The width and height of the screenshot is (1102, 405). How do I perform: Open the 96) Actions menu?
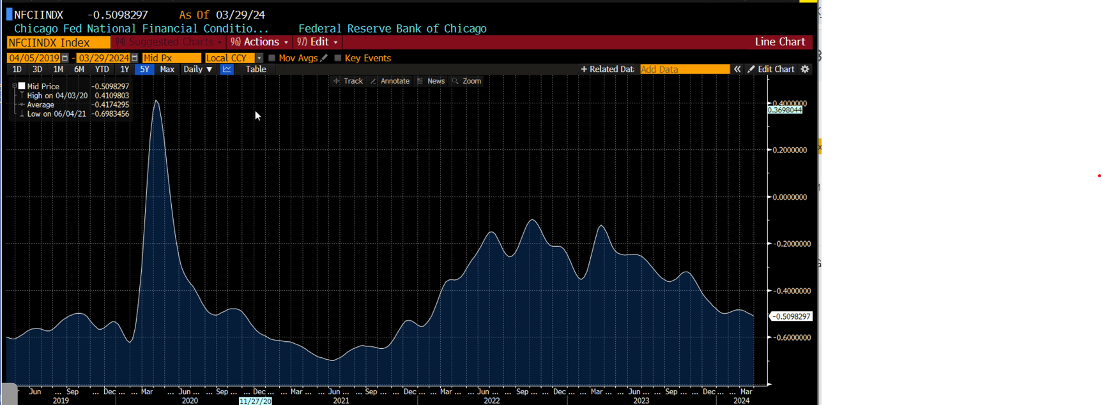click(x=260, y=42)
